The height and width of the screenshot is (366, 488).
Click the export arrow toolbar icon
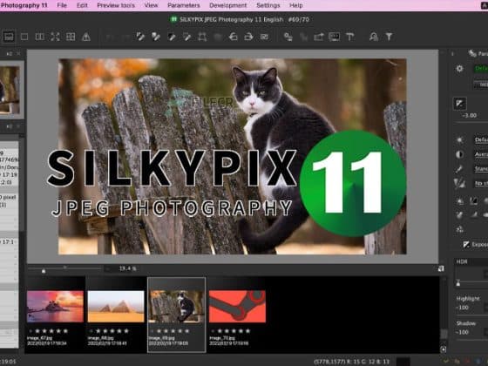coord(319,37)
